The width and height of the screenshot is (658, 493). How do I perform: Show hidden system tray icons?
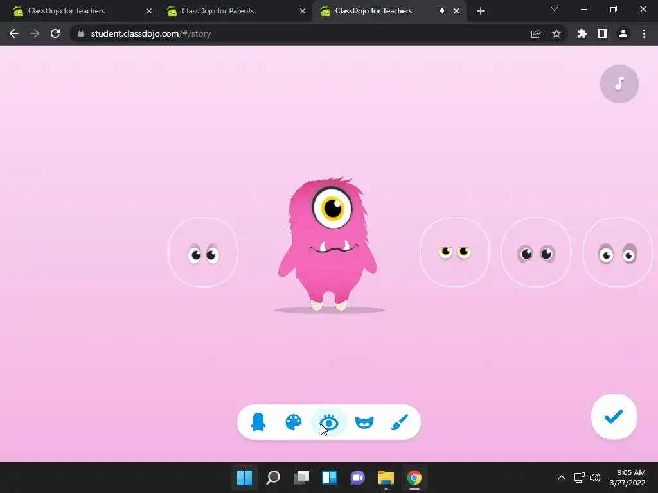[x=562, y=478]
